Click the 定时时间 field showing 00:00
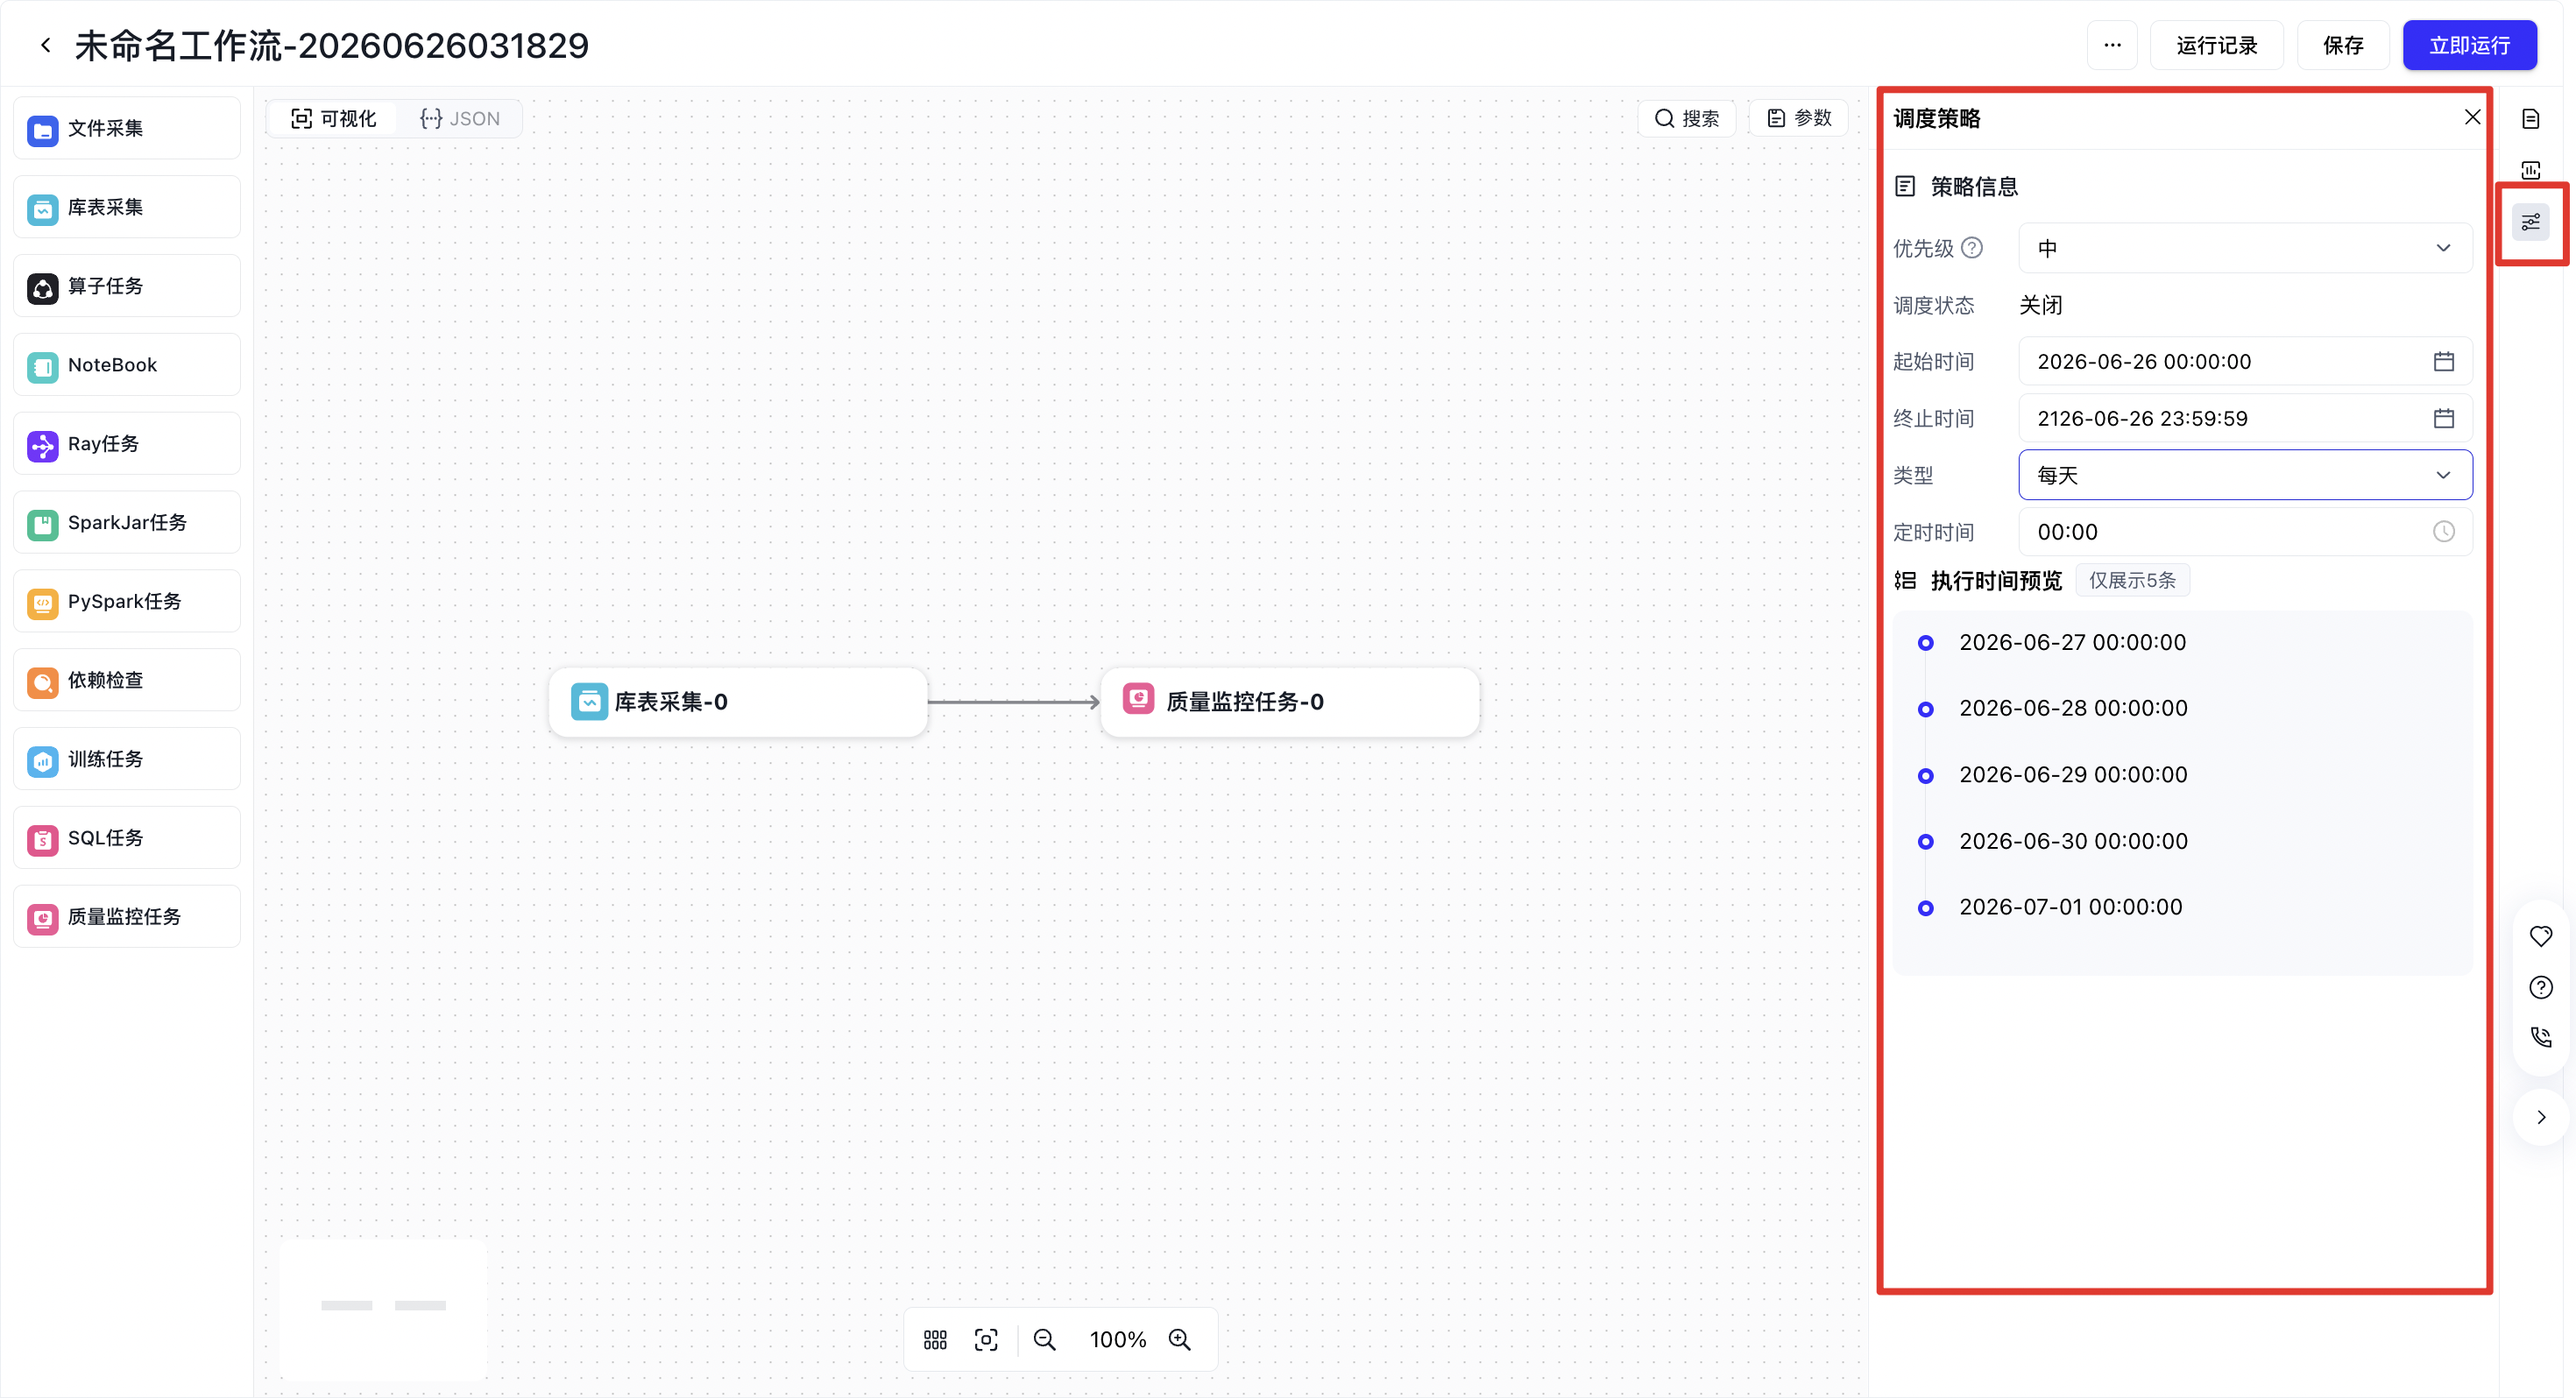The height and width of the screenshot is (1398, 2576). click(x=2245, y=532)
